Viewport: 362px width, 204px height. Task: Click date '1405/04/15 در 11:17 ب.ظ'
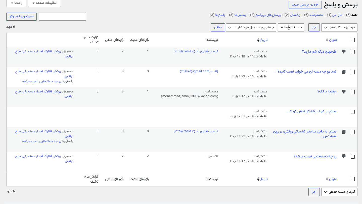coord(248,161)
